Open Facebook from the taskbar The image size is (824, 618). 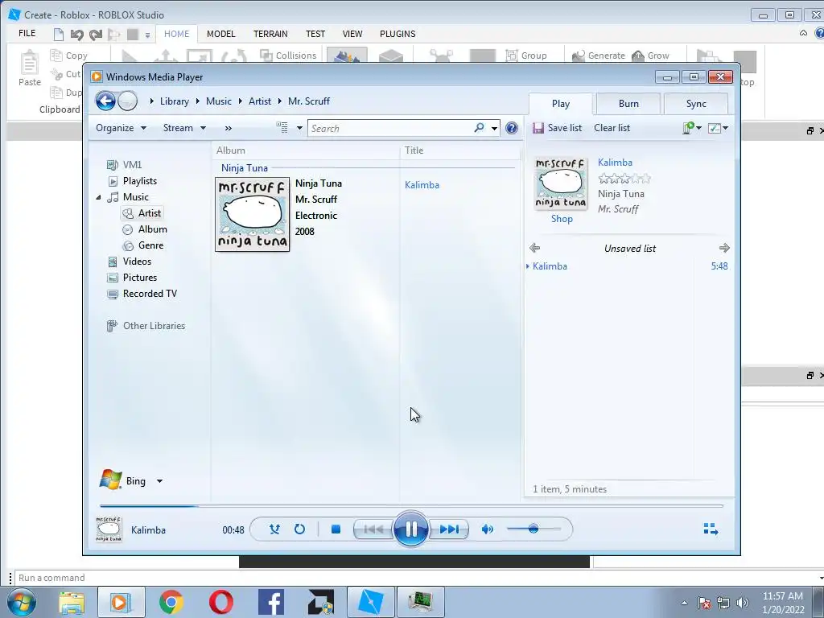click(271, 602)
